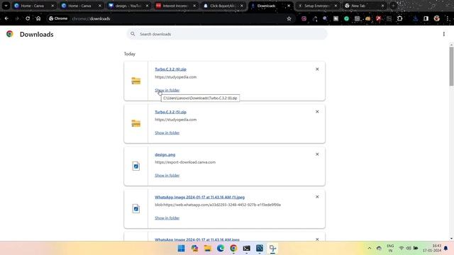454x255 pixels.
Task: Switch to the second Home - Canva tab
Action: click(82, 6)
